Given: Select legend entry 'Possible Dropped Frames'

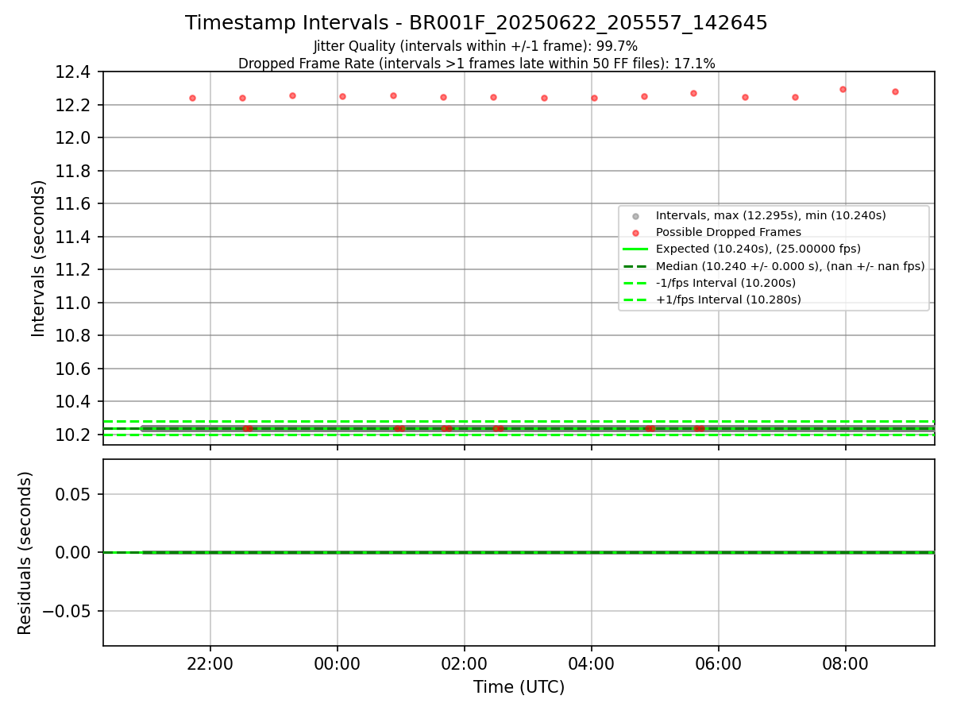Looking at the screenshot, I should [x=728, y=232].
